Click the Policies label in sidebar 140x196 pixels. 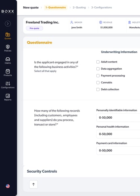pyautogui.click(x=8, y=51)
